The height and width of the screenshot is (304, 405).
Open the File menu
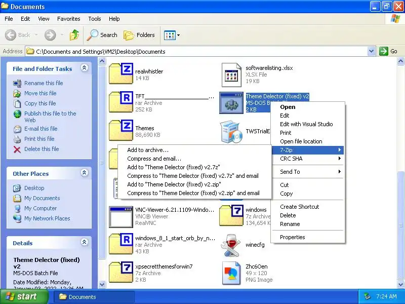(9, 19)
